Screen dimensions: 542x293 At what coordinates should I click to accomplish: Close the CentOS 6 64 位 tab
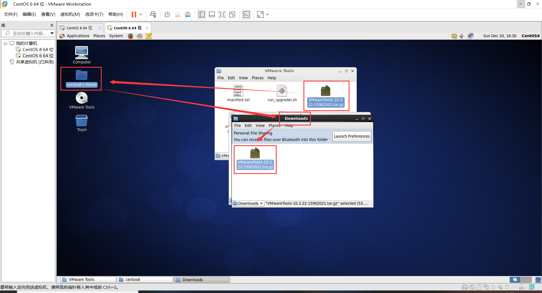tap(147, 28)
